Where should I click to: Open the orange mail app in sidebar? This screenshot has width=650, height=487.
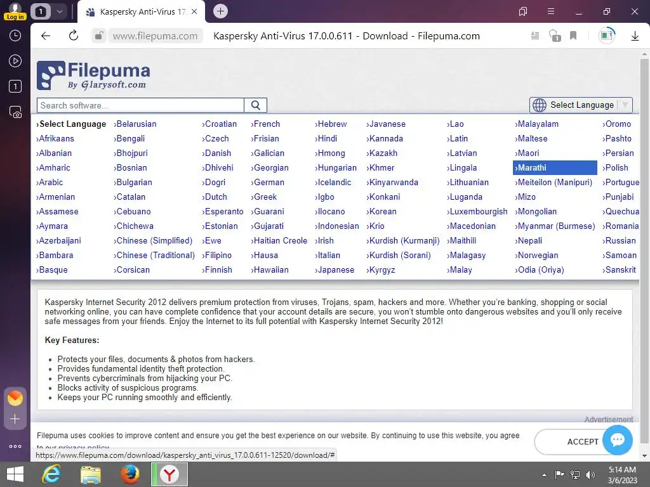pos(15,398)
